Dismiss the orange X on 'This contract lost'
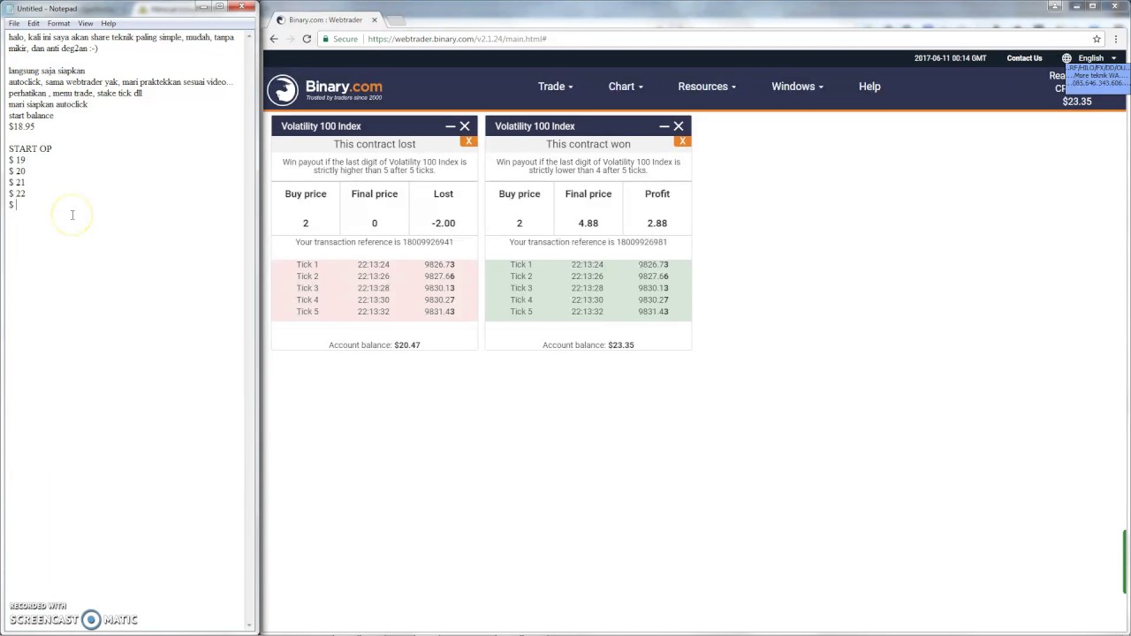Viewport: 1131px width, 636px height. pyautogui.click(x=469, y=141)
